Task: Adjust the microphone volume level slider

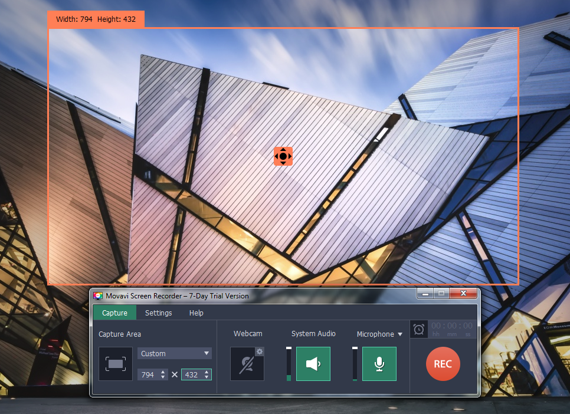Action: 355,364
